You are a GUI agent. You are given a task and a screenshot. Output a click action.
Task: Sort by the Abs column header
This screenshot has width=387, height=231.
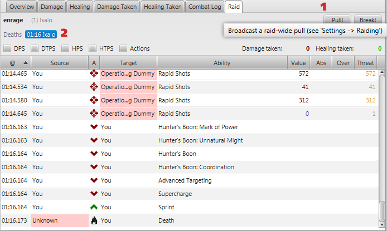[321, 63]
